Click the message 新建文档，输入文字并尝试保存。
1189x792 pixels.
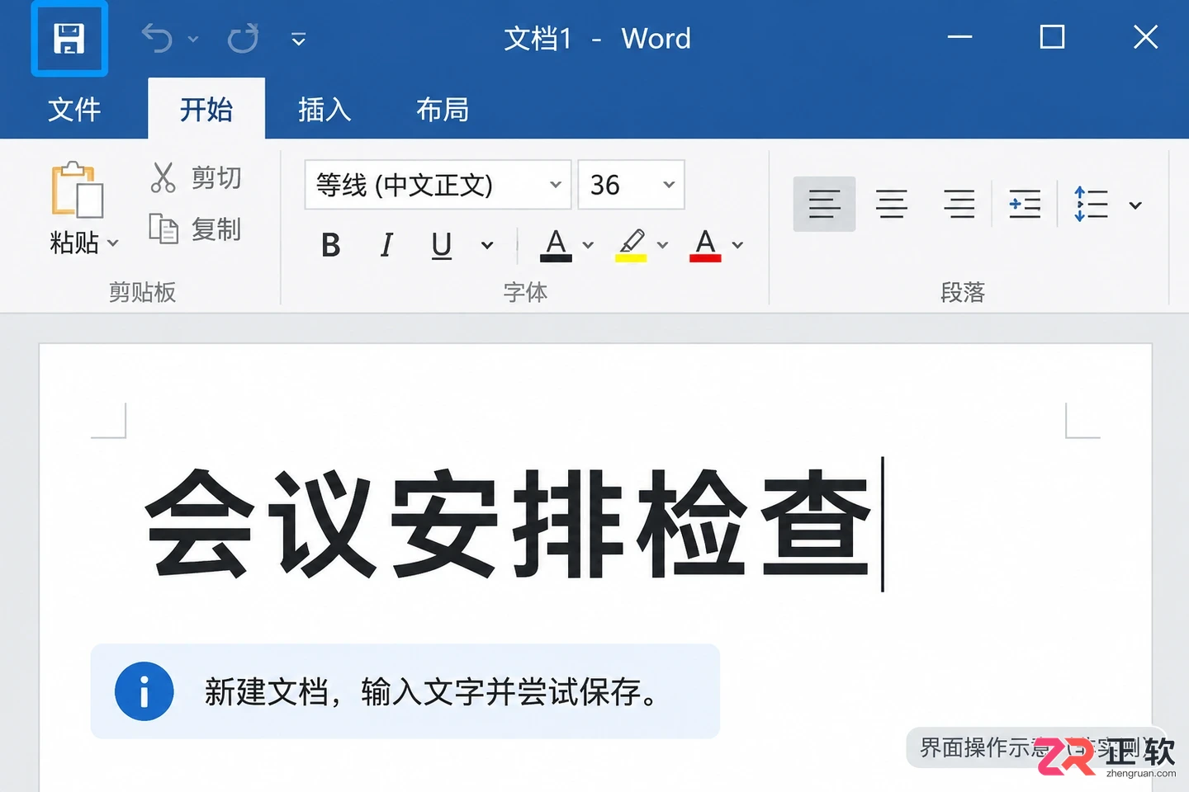click(x=431, y=691)
